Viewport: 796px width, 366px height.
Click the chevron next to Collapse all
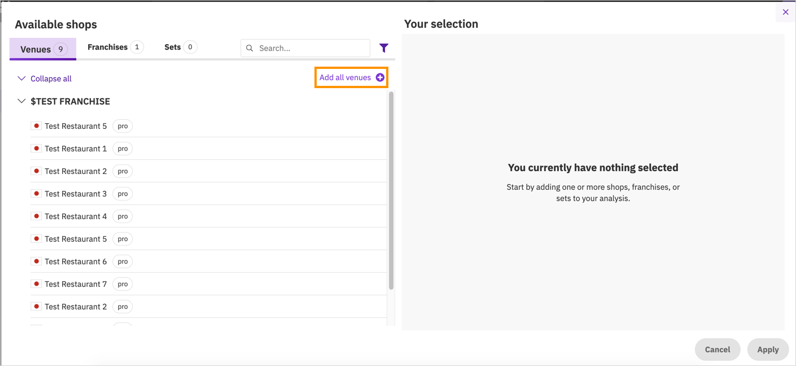(x=21, y=79)
